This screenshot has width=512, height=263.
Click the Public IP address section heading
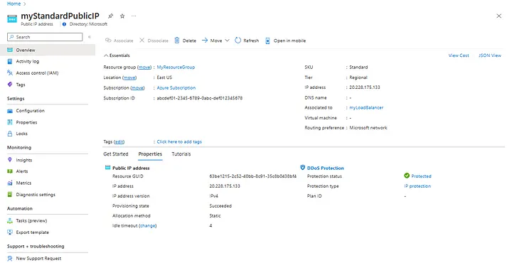pos(131,168)
